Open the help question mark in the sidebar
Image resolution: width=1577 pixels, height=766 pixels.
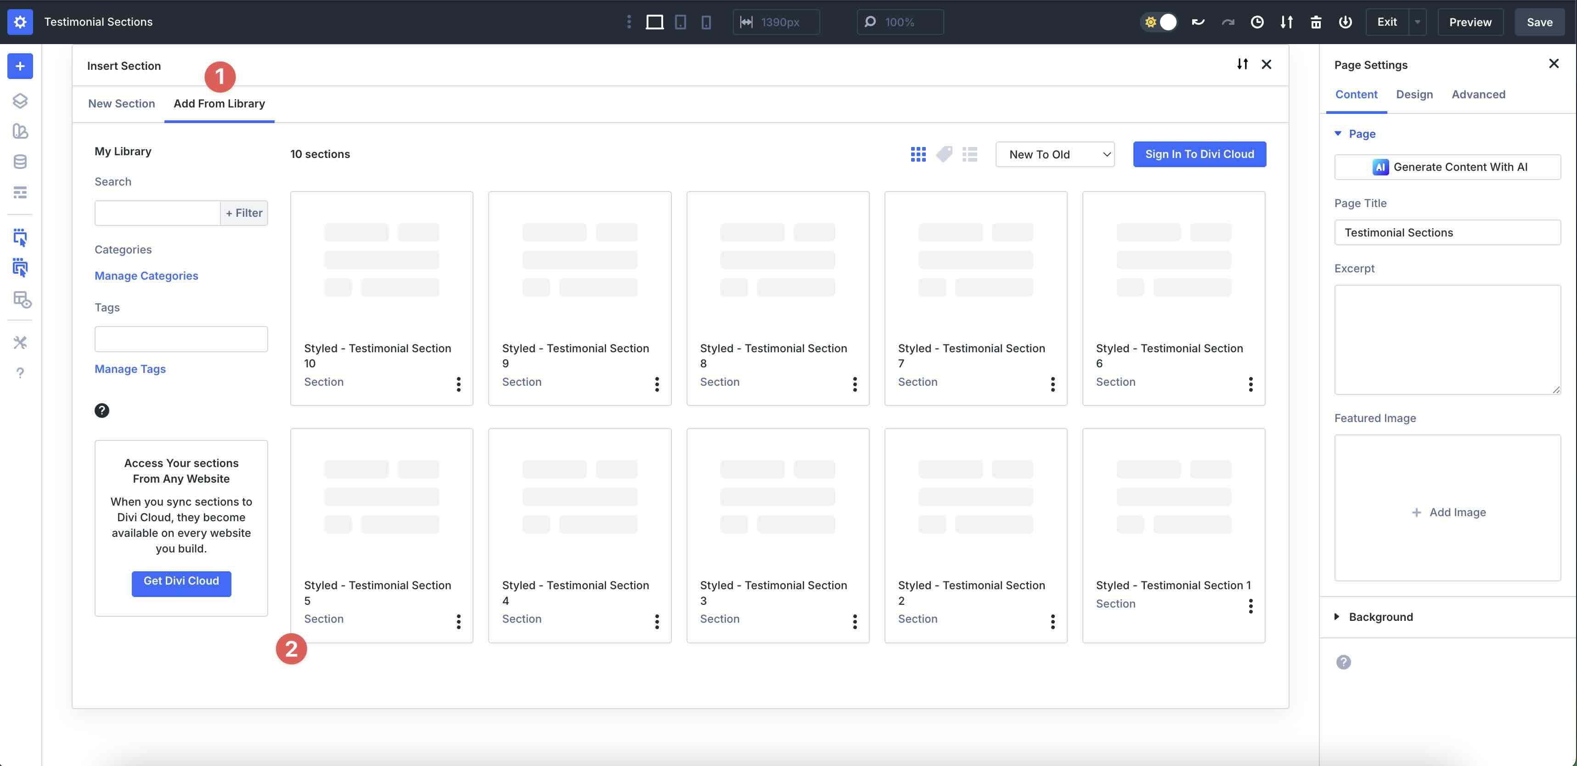point(20,372)
